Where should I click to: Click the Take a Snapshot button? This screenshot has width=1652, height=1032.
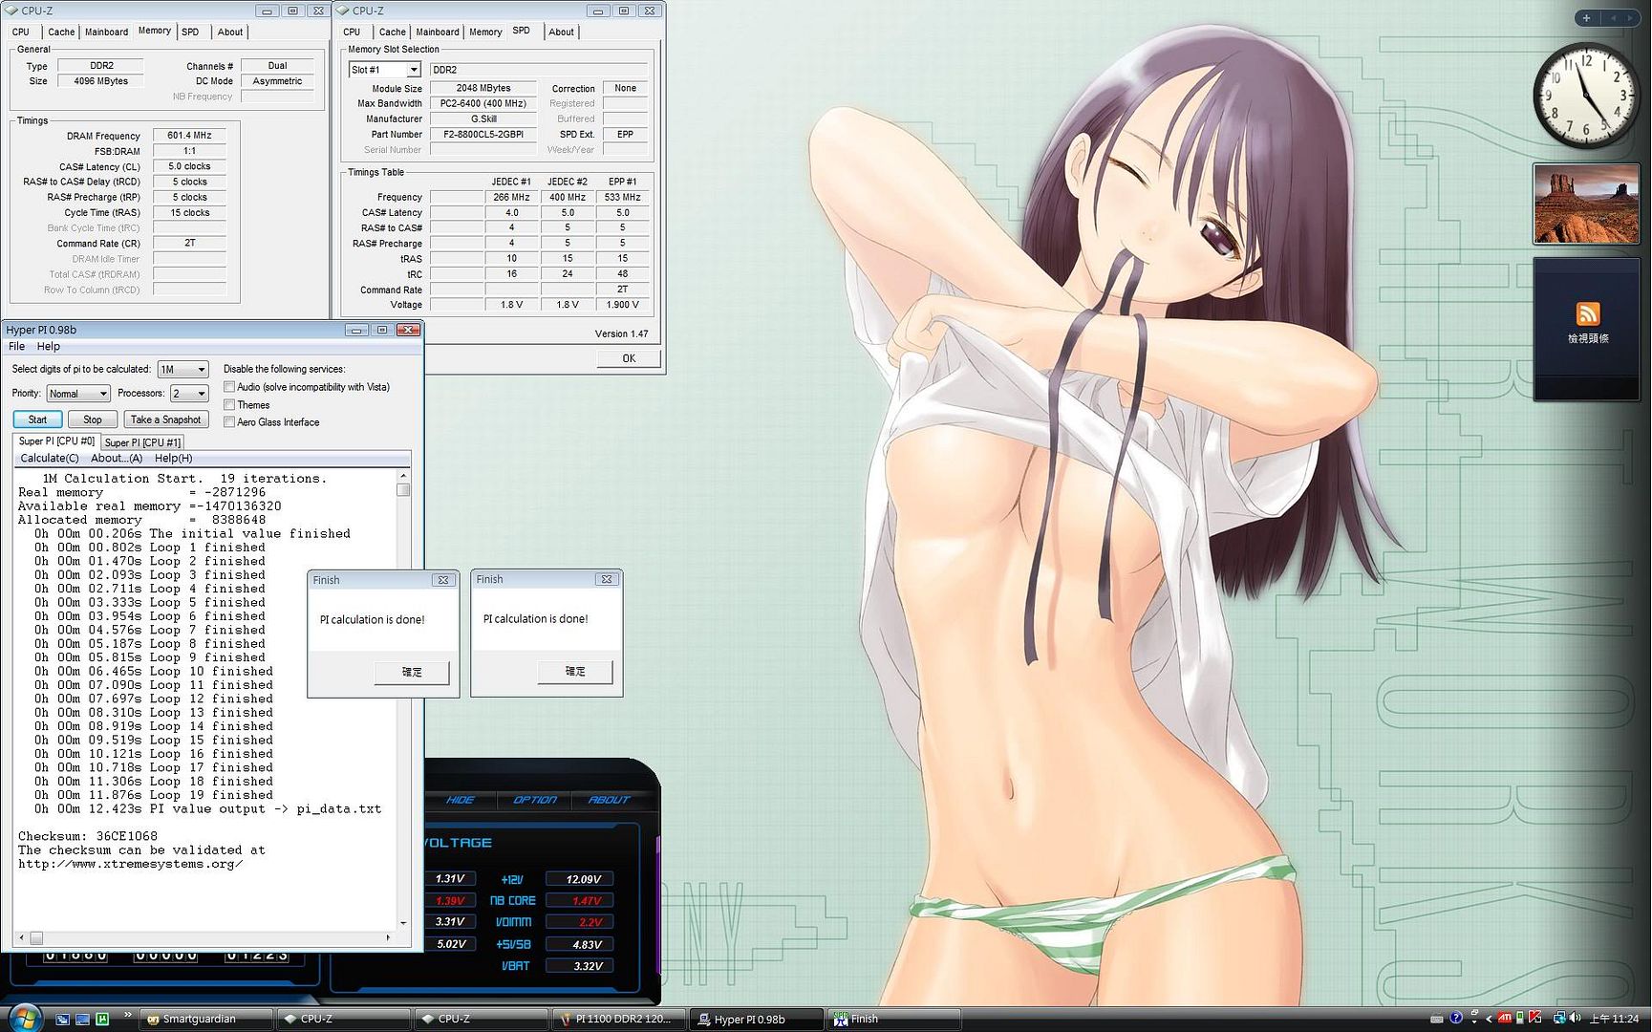click(166, 419)
